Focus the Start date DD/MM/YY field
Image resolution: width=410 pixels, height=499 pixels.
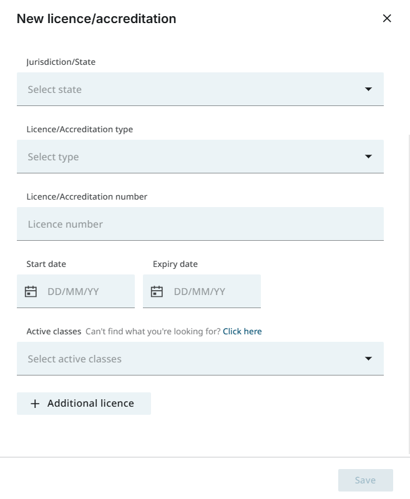pyautogui.click(x=76, y=291)
